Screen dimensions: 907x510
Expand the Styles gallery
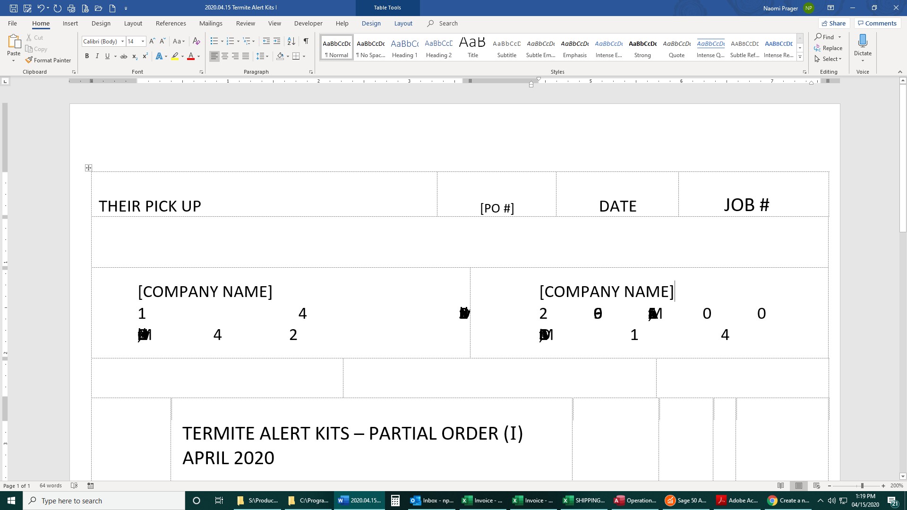[x=800, y=57]
